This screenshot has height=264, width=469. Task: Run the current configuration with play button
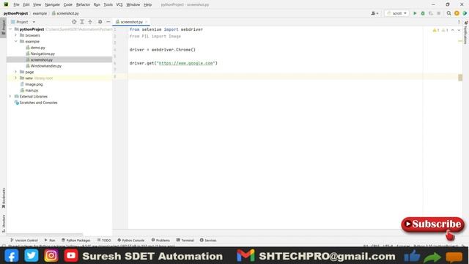coord(415,13)
